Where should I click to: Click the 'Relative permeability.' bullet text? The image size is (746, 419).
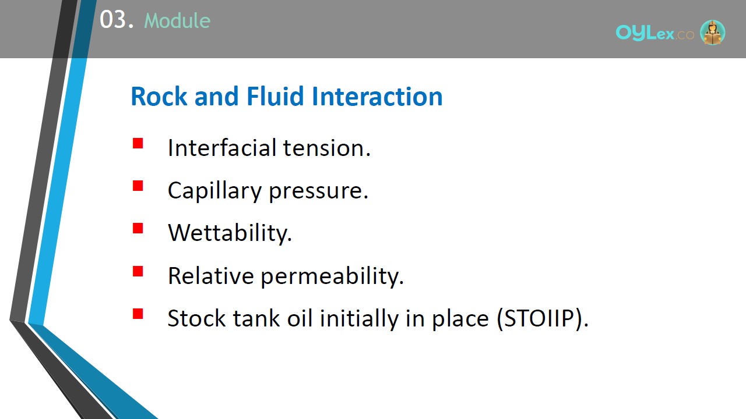(286, 276)
